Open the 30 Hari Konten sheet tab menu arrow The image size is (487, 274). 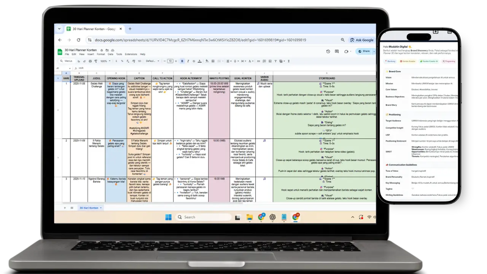click(x=101, y=208)
